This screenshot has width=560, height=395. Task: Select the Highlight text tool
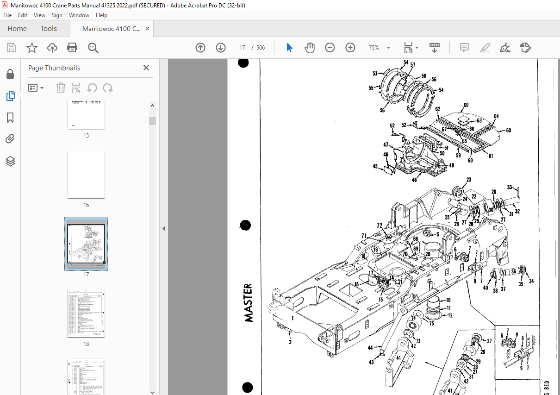(485, 48)
